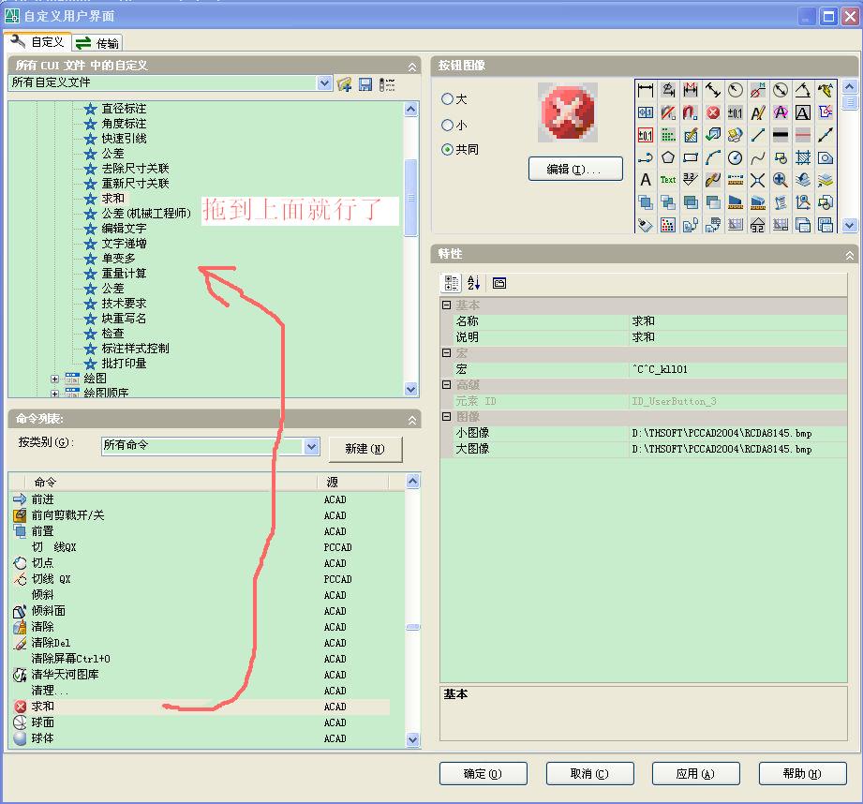Click the 编辑(I)... button

coord(575,169)
